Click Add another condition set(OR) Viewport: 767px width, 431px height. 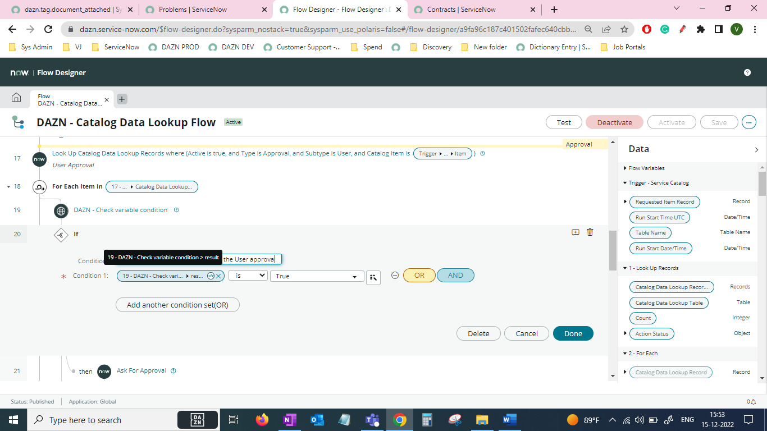[177, 305]
